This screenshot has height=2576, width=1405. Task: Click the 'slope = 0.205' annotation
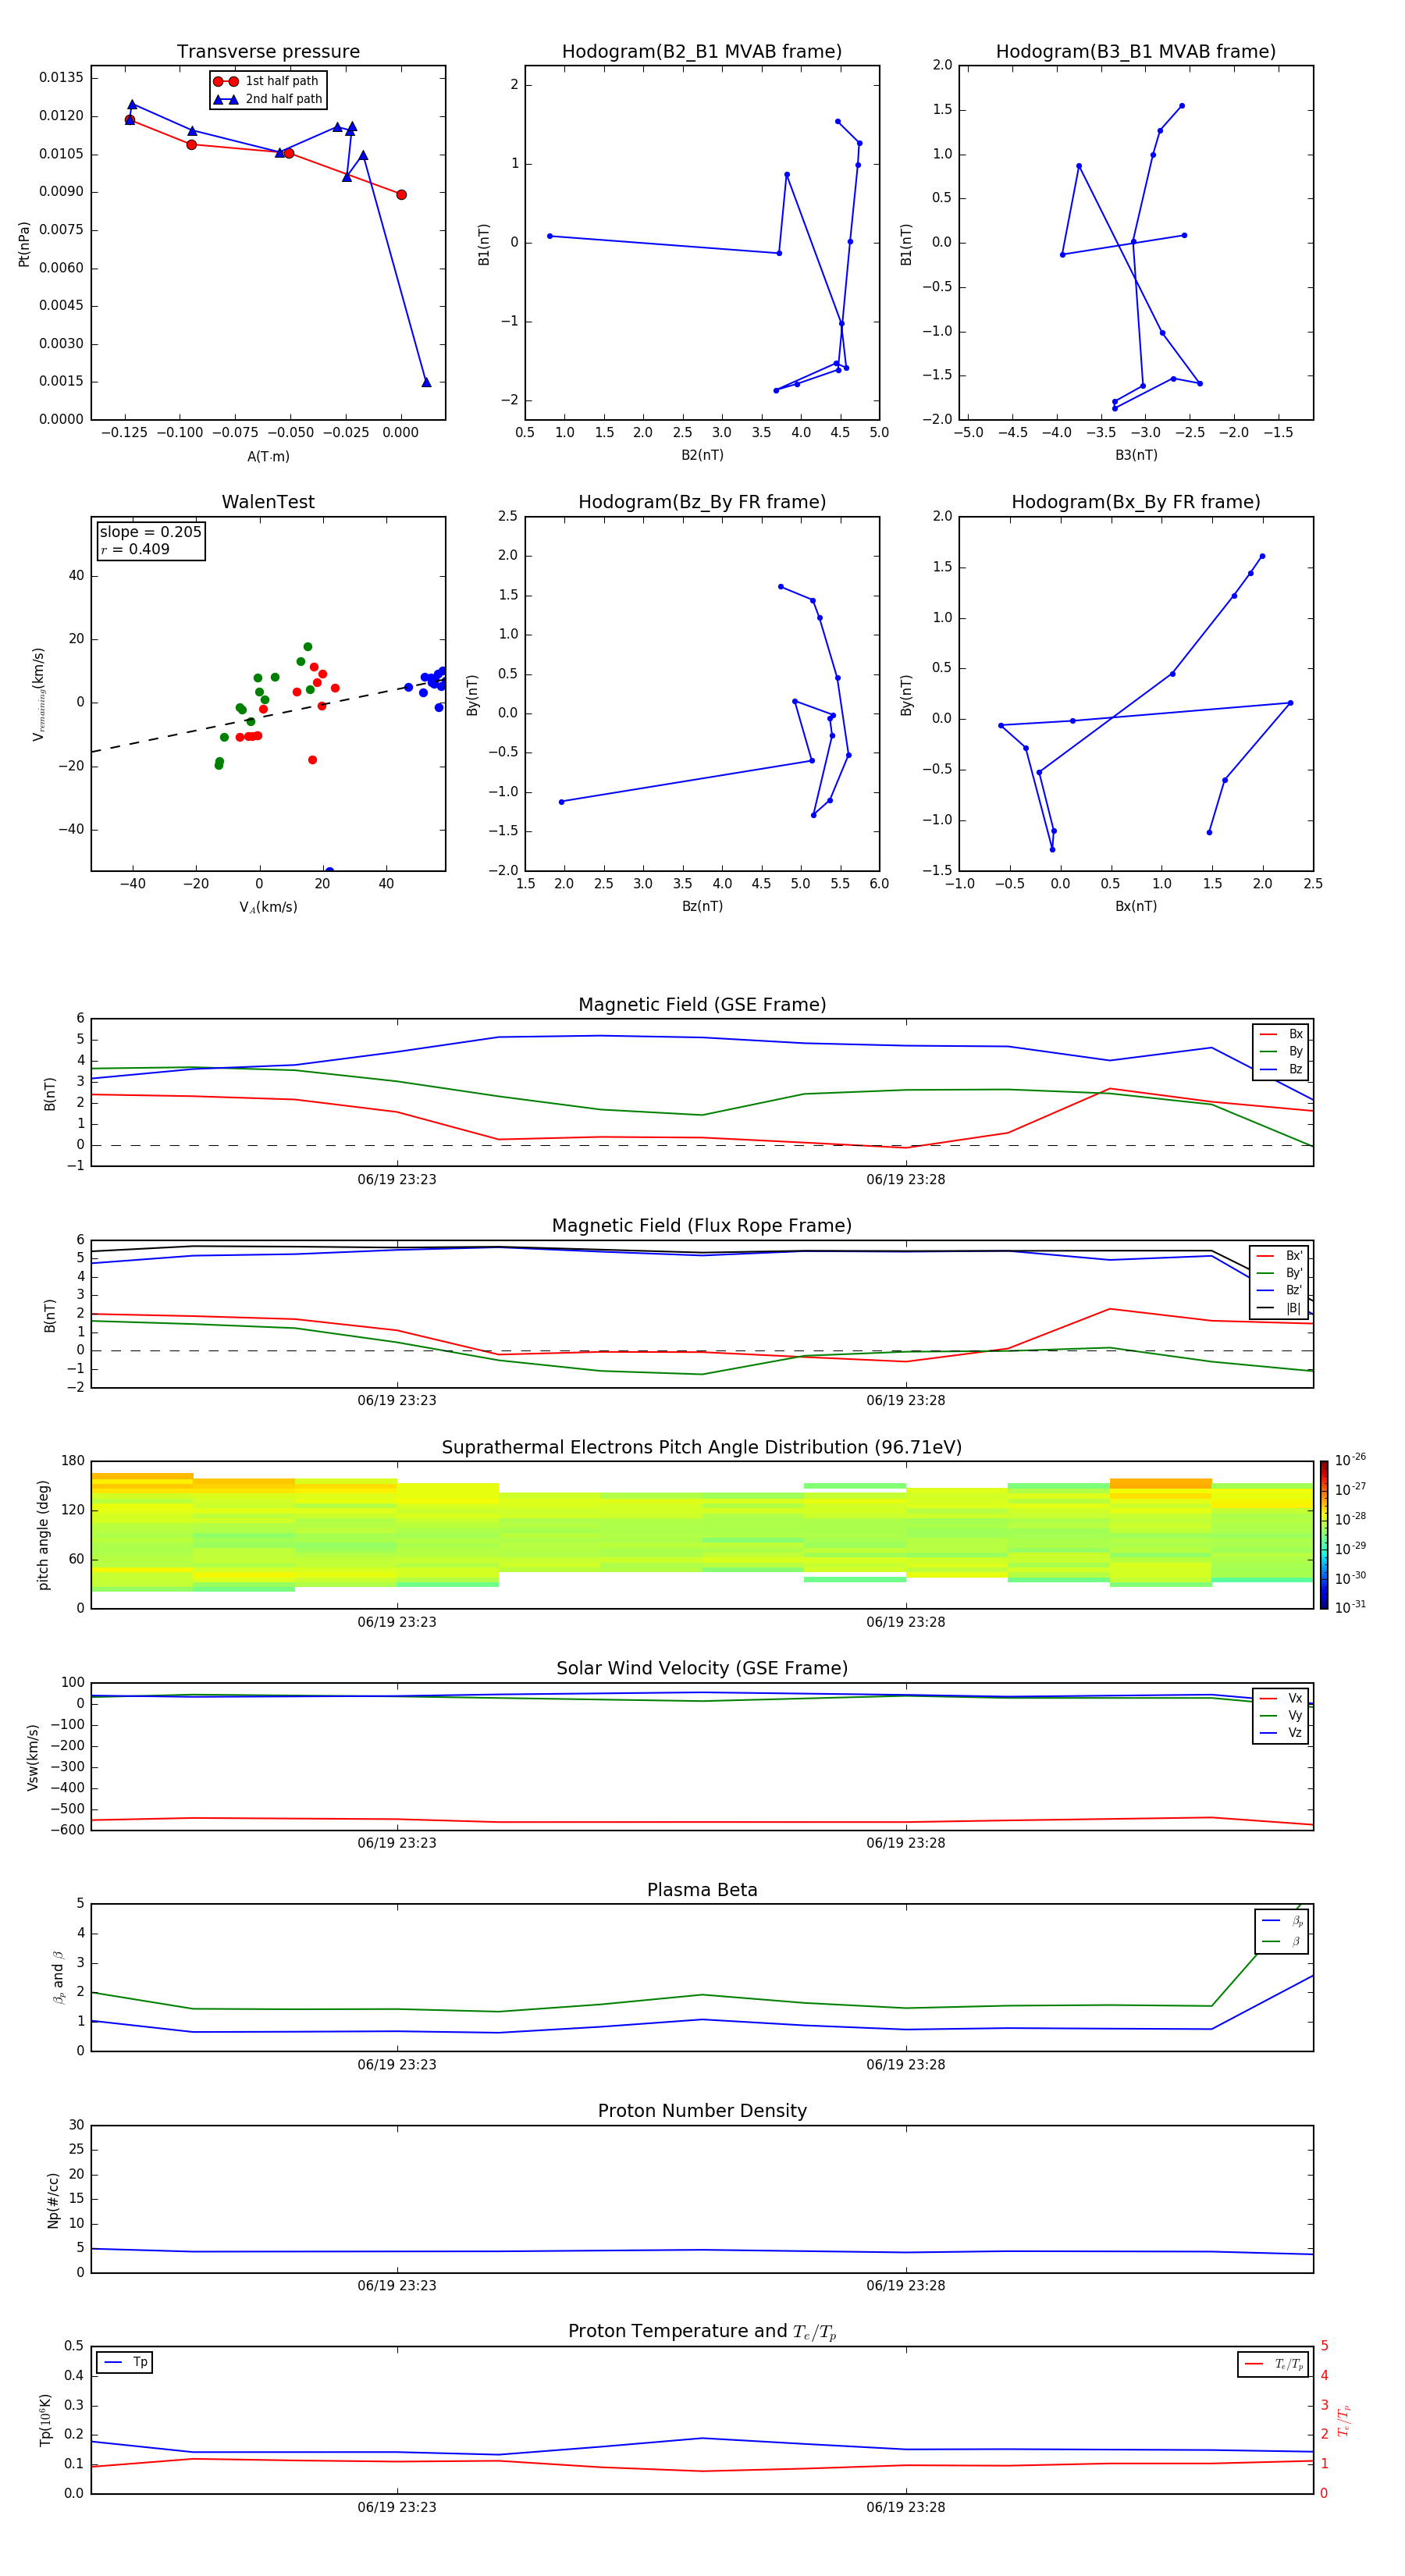coord(150,532)
